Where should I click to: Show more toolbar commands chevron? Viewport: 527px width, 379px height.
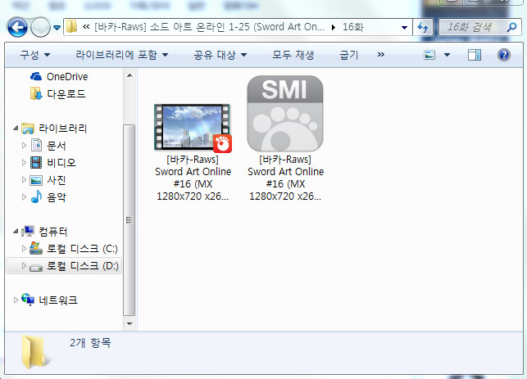(381, 54)
